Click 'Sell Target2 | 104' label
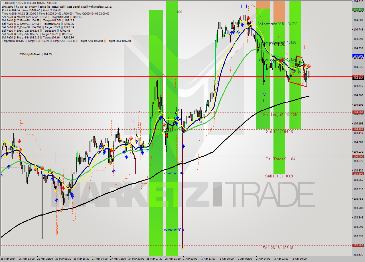 tap(281, 159)
